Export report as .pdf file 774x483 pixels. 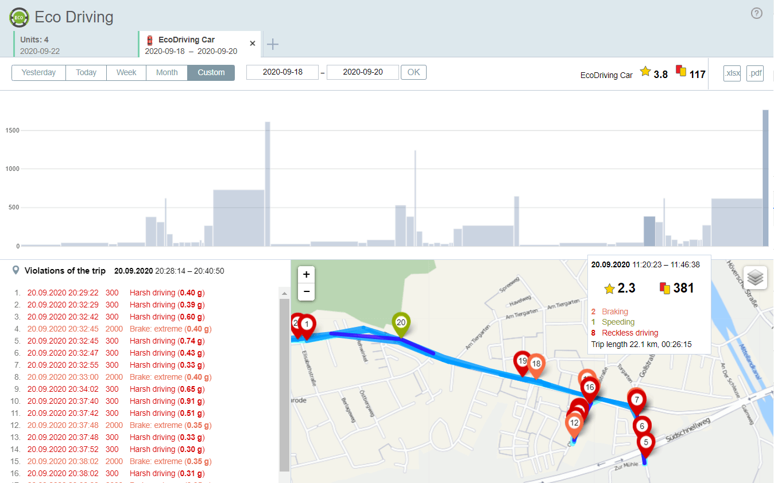[755, 73]
